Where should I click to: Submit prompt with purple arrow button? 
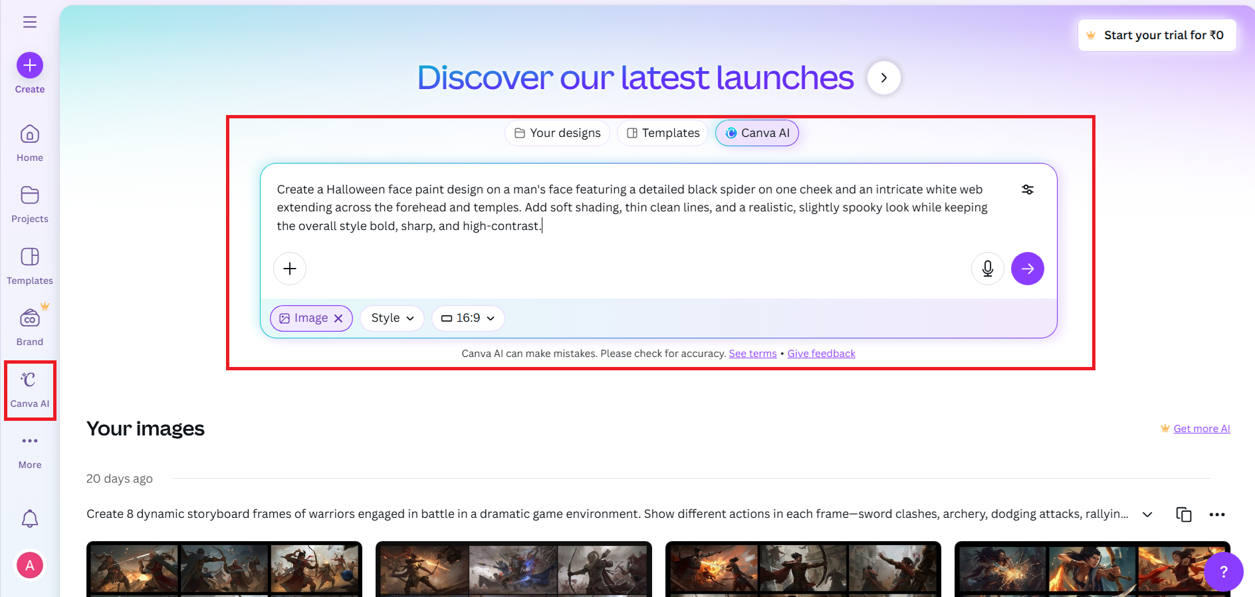coord(1028,269)
